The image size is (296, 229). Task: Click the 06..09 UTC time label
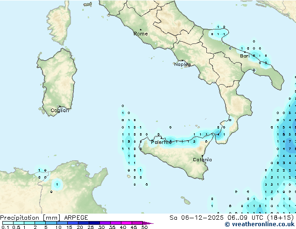tap(245, 218)
